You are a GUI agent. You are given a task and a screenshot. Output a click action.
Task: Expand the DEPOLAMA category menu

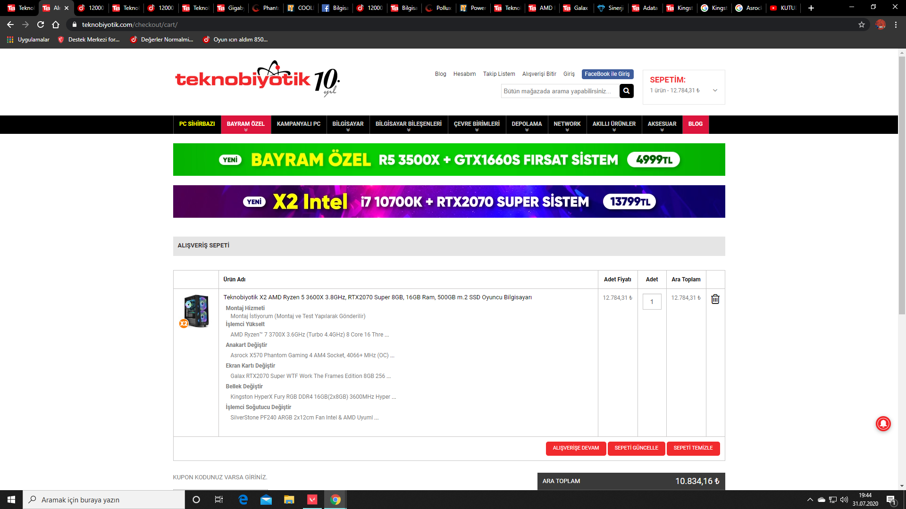click(527, 124)
